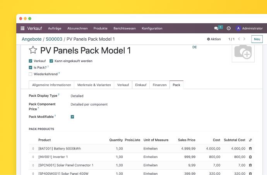
Task: Grab the reorder handle of the Solar Panel 400W row
Action: [x=33, y=173]
